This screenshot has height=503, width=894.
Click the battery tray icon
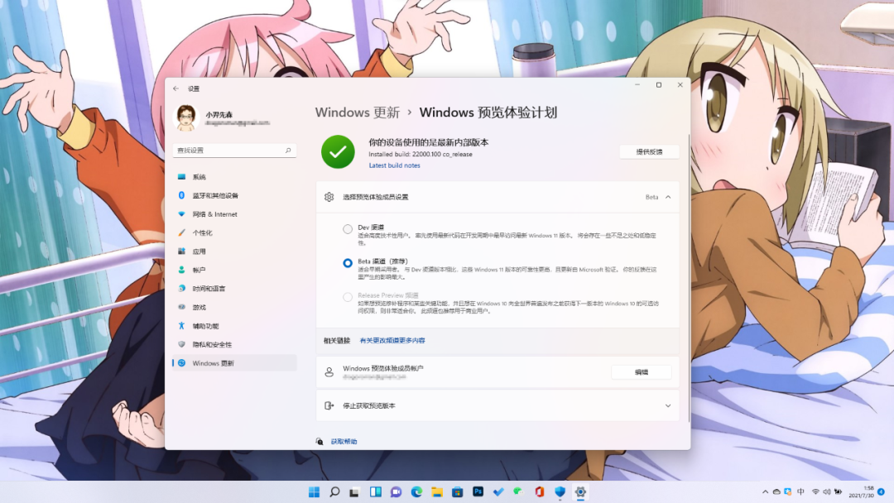(838, 492)
